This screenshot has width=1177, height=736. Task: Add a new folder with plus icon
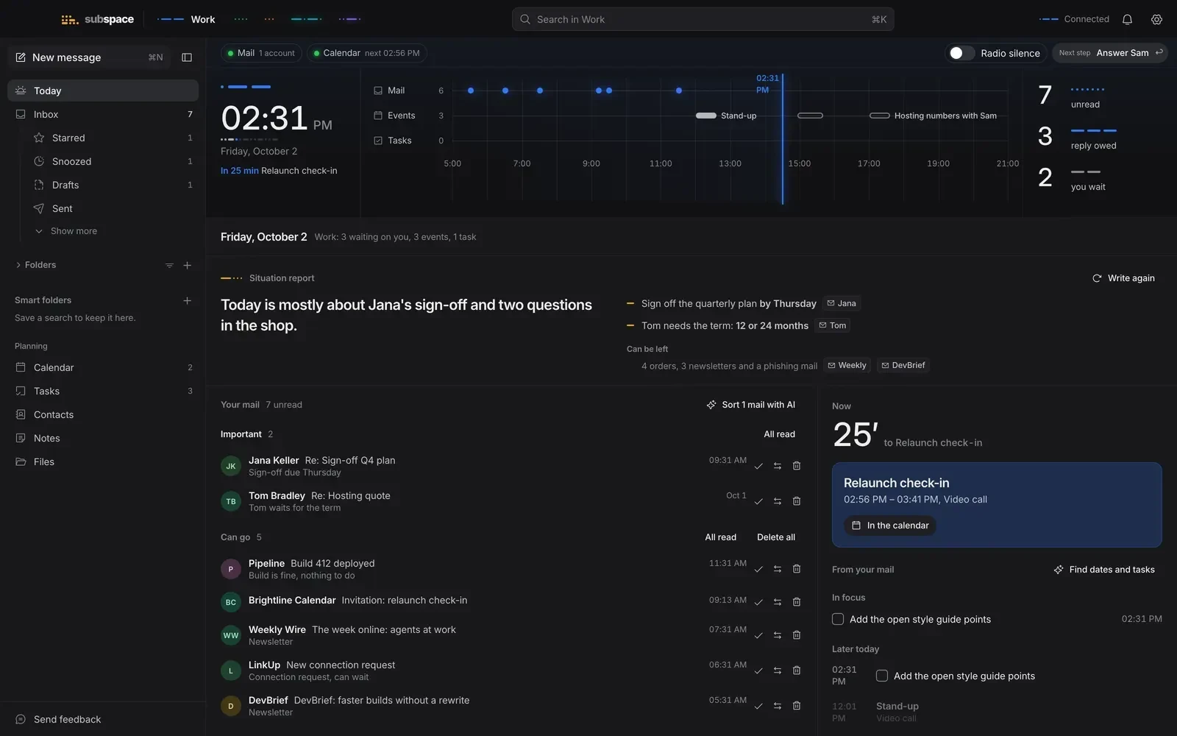187,265
